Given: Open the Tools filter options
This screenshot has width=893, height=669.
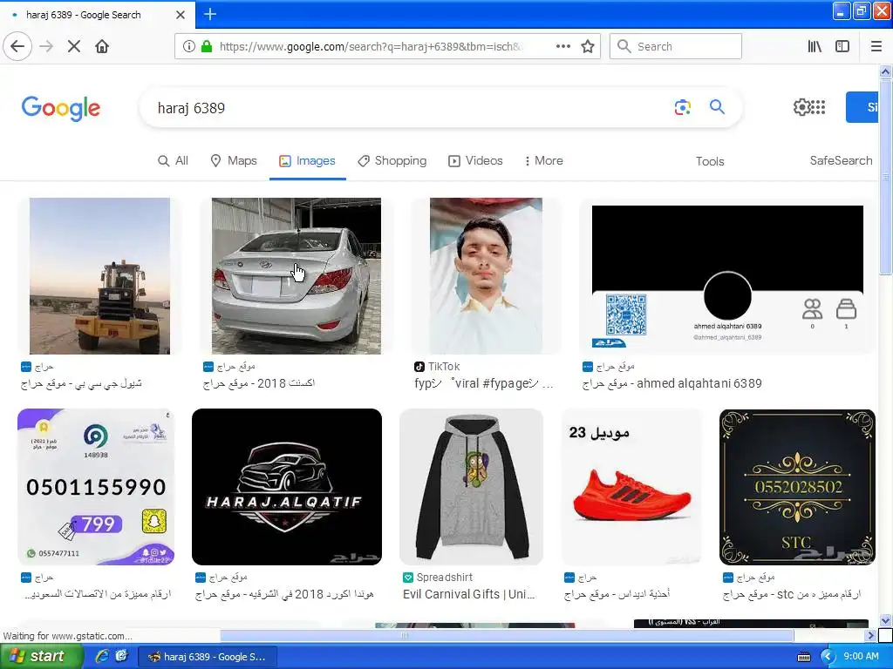Looking at the screenshot, I should click(710, 161).
